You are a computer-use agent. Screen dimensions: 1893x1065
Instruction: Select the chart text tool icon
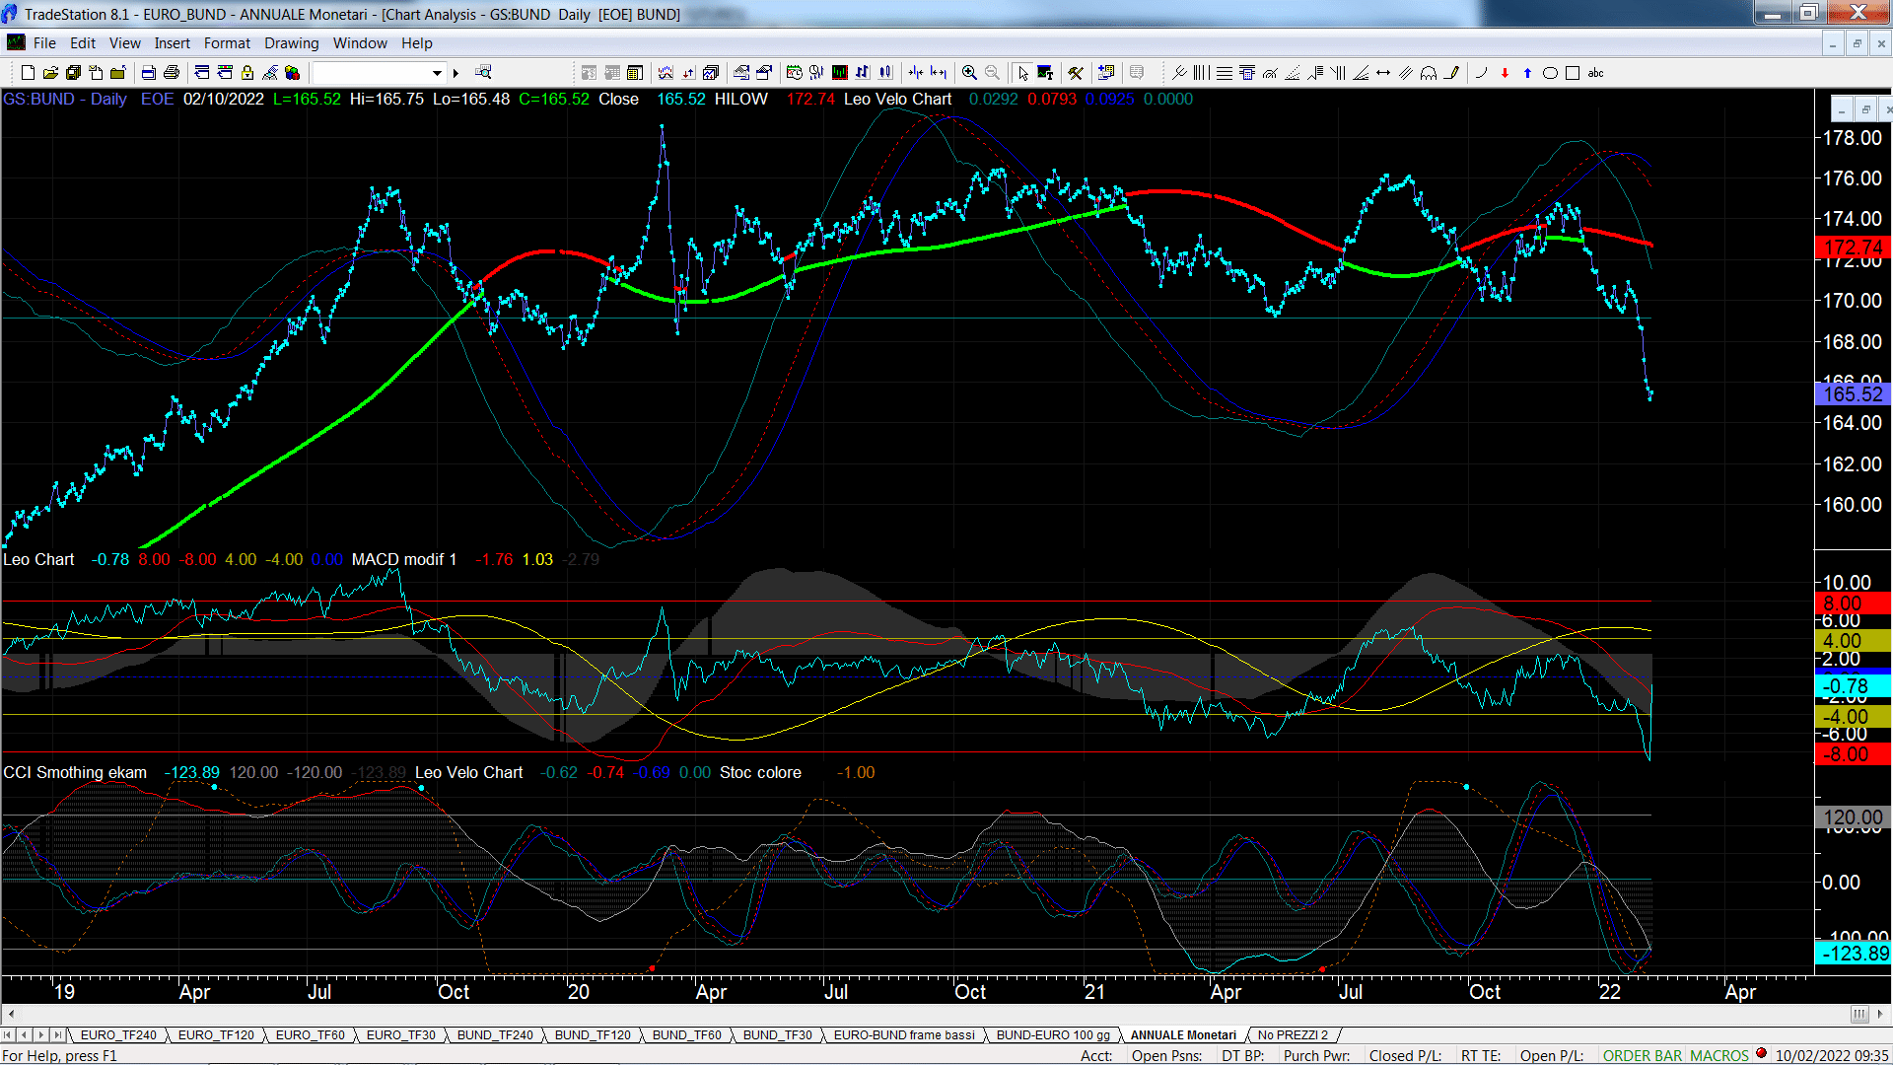[x=1045, y=73]
